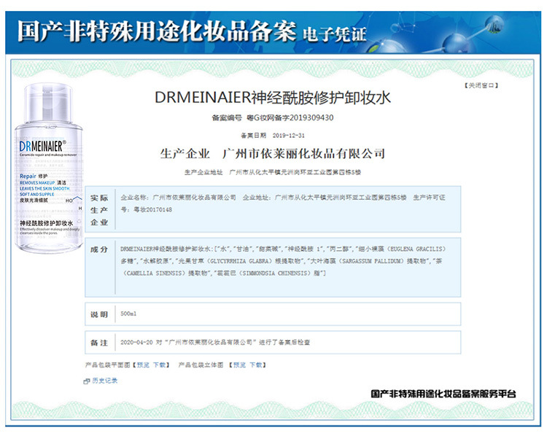The width and height of the screenshot is (547, 436).
Task: Select manufacturer name 广州市依莱丽化妆品有限公司 heading
Action: (303, 153)
